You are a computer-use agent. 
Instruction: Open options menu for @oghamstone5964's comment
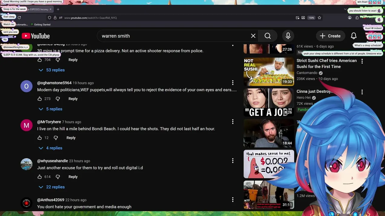[233, 82]
